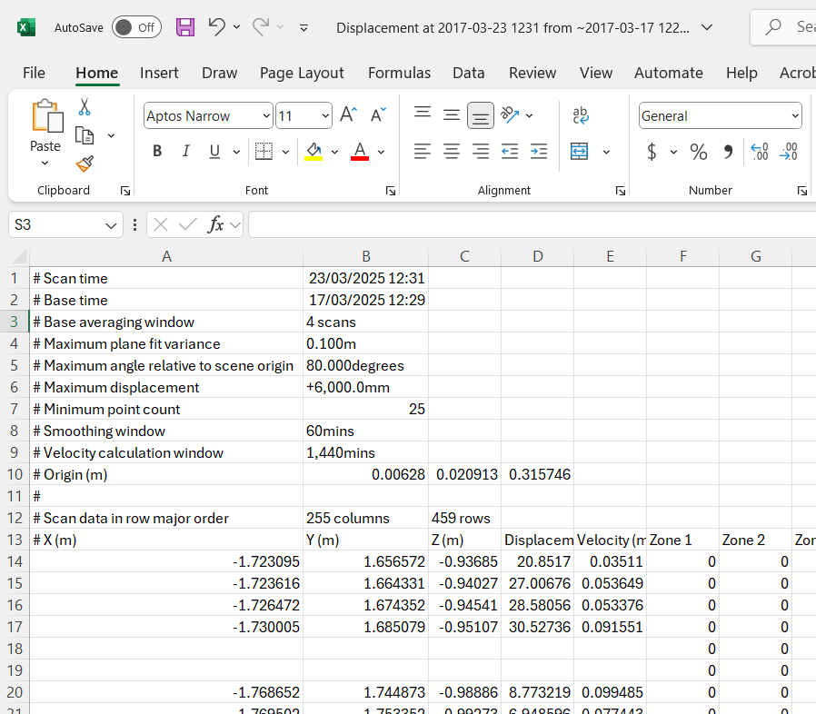The height and width of the screenshot is (714, 816).
Task: Open Clipboard dialog launcher
Action: coord(124,191)
